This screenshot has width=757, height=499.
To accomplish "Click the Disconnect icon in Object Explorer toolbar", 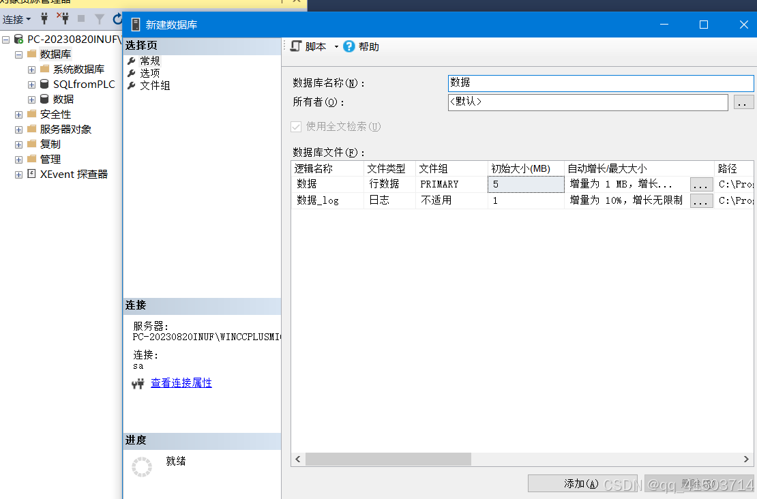I will (x=63, y=19).
